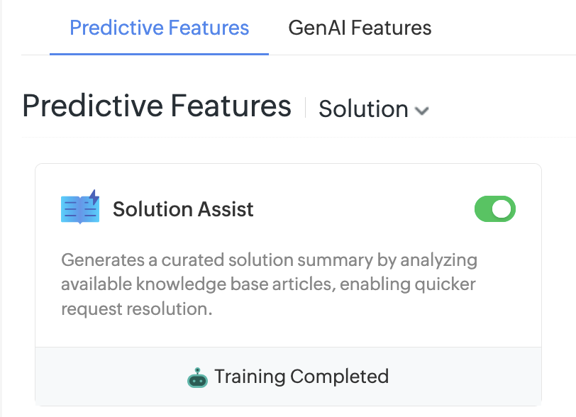The width and height of the screenshot is (576, 417).
Task: Open the Solution module dropdown
Action: 373,109
